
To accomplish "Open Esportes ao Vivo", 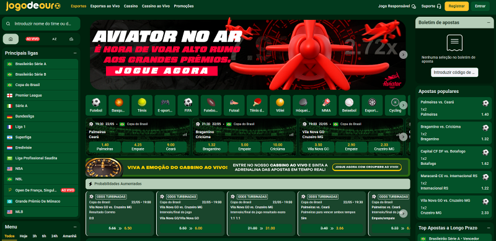I will pyautogui.click(x=105, y=6).
